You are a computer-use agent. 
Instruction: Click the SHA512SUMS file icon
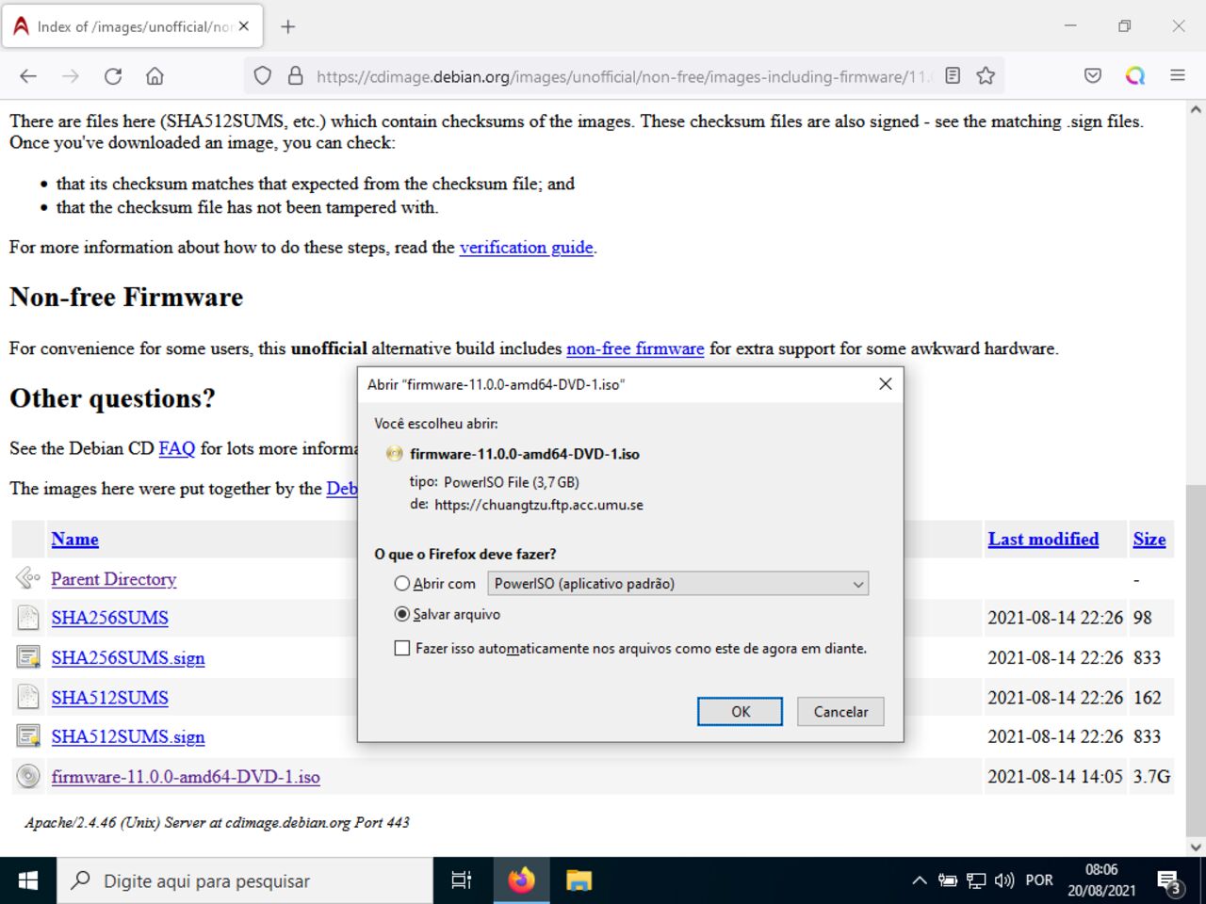pyautogui.click(x=28, y=697)
